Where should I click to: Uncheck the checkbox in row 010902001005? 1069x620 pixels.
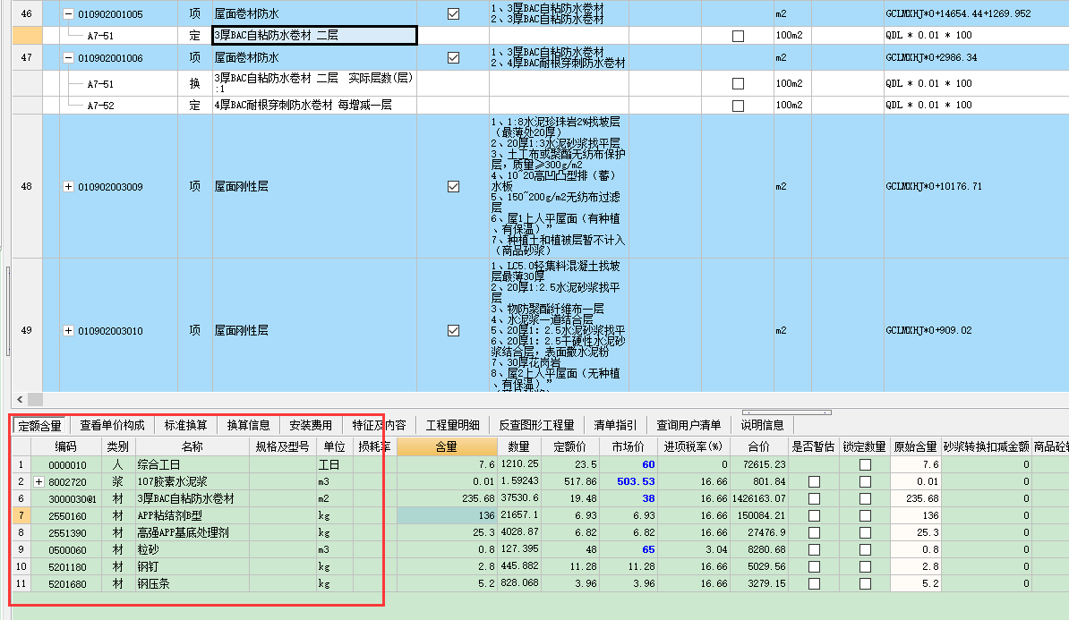pos(453,13)
